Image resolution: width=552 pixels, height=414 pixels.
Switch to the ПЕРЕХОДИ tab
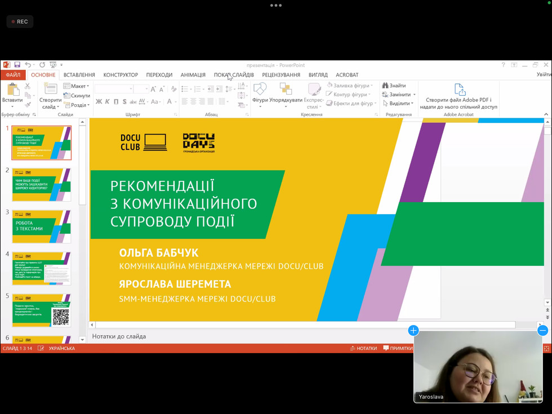click(159, 74)
